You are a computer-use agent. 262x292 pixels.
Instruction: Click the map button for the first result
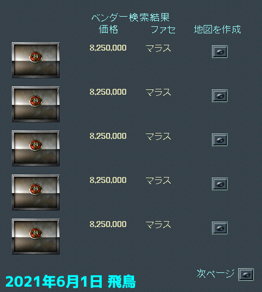(220, 52)
